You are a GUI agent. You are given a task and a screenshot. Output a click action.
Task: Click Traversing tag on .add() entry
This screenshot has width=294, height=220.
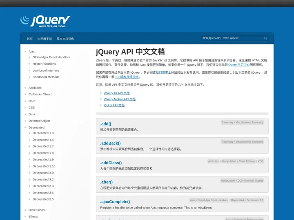coord(227,123)
